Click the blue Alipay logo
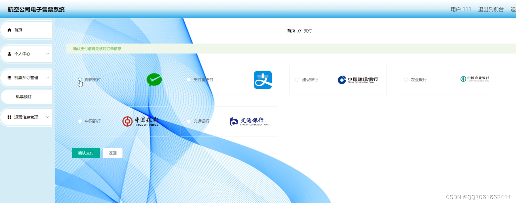516x203 pixels. [x=263, y=80]
